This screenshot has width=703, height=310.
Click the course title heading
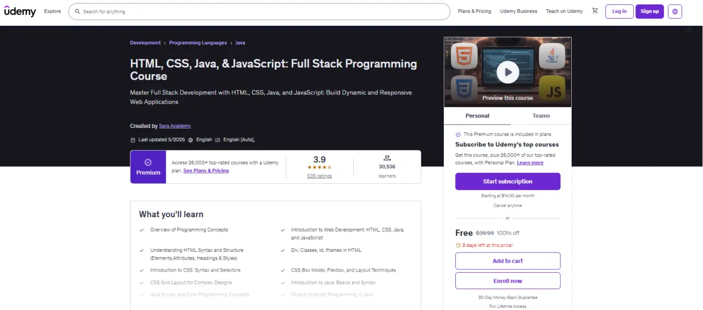pos(274,70)
